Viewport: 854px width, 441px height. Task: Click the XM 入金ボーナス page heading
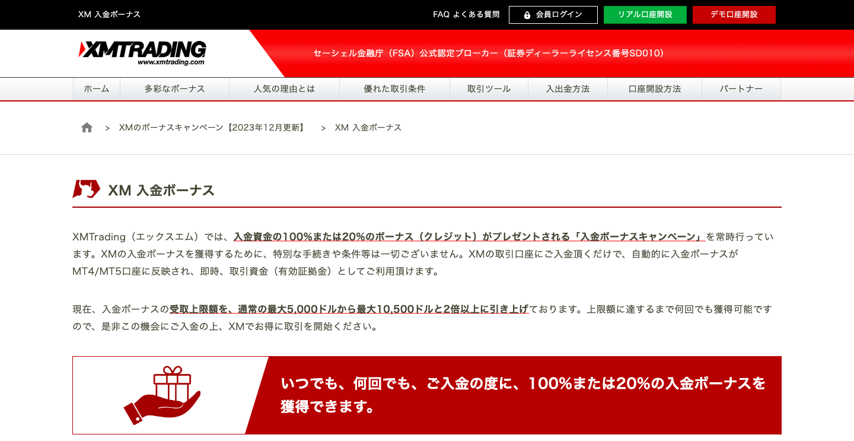point(161,191)
